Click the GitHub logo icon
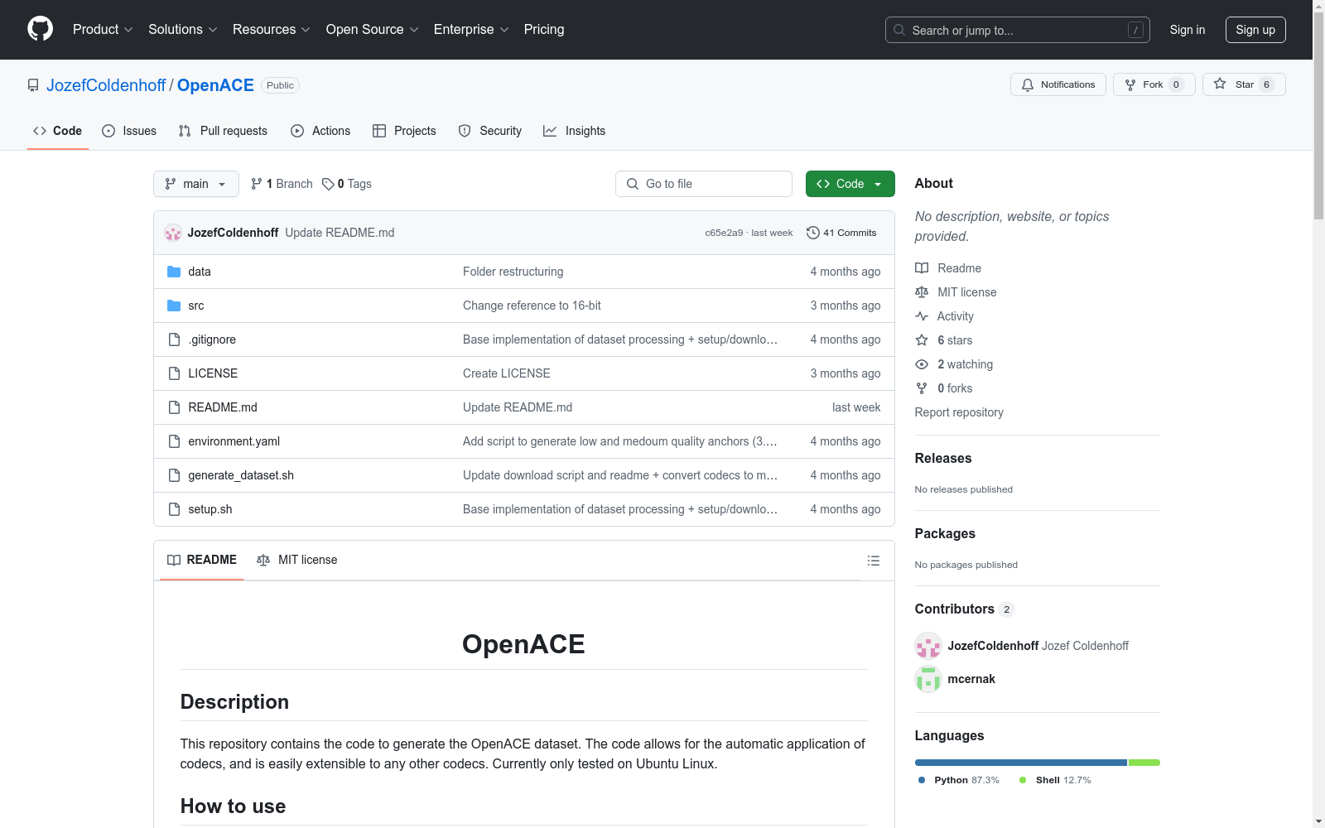This screenshot has height=828, width=1325. [40, 29]
